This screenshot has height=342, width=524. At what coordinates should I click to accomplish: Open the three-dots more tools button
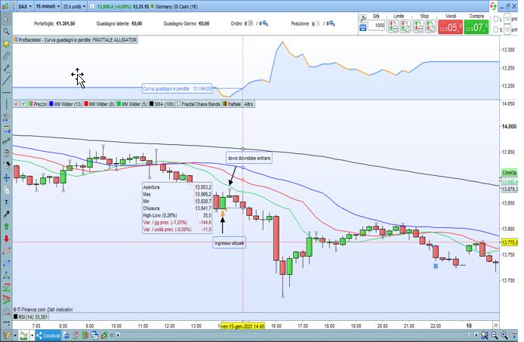click(6, 323)
